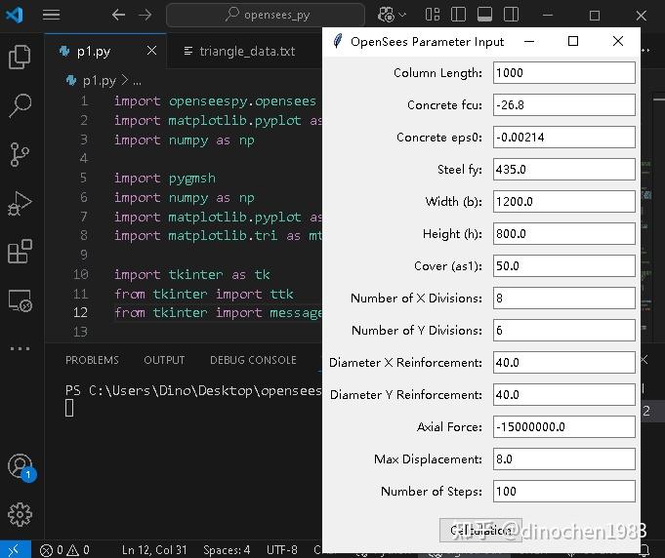Screen dimensions: 665x558
Task: Open the Run and Debug view
Action: pyautogui.click(x=20, y=204)
